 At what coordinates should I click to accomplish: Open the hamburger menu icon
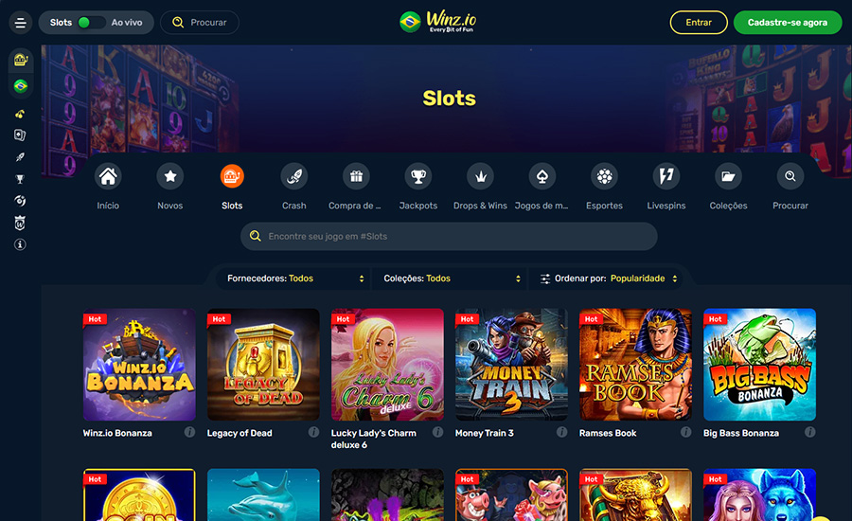21,23
